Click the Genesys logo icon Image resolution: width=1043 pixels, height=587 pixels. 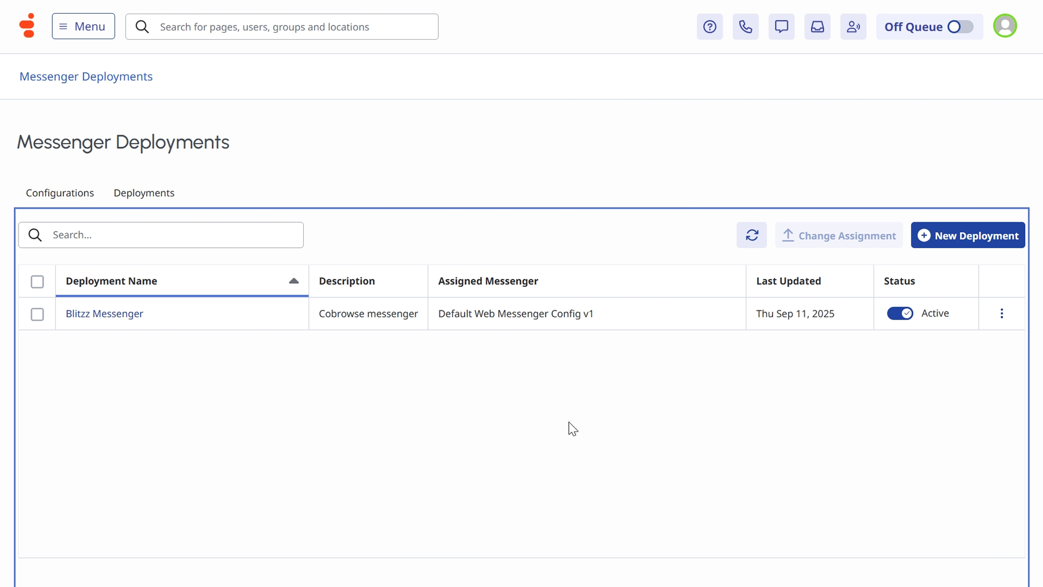[x=27, y=26]
